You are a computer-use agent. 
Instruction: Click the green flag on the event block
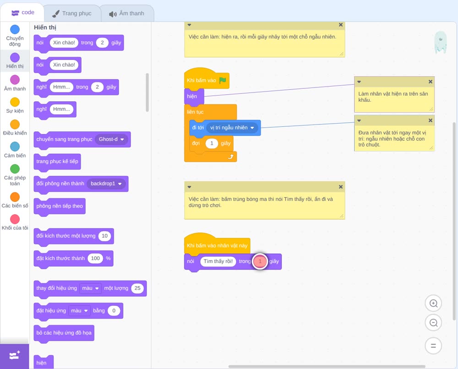point(223,80)
